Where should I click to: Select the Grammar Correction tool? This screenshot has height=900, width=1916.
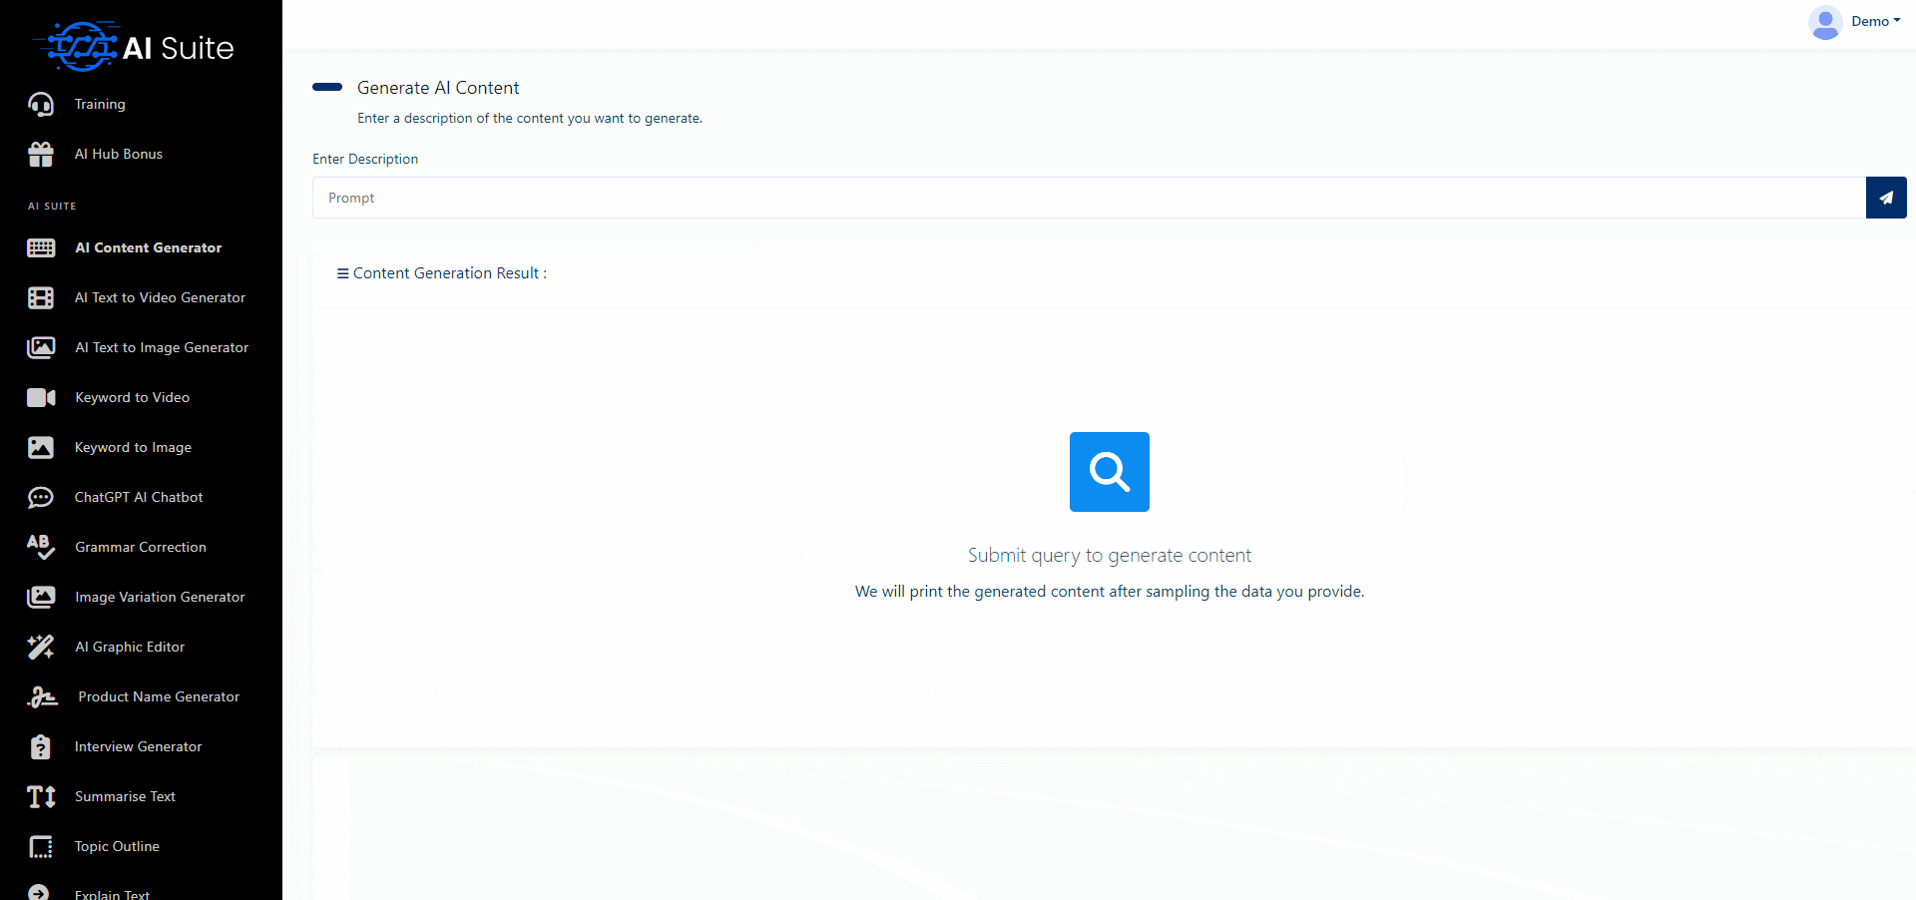coord(140,547)
